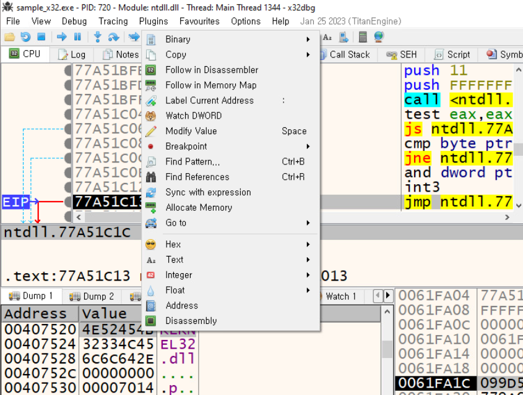Viewport: 523px width, 395px height.
Task: Click the step over toolbar icon
Action: pos(113,36)
